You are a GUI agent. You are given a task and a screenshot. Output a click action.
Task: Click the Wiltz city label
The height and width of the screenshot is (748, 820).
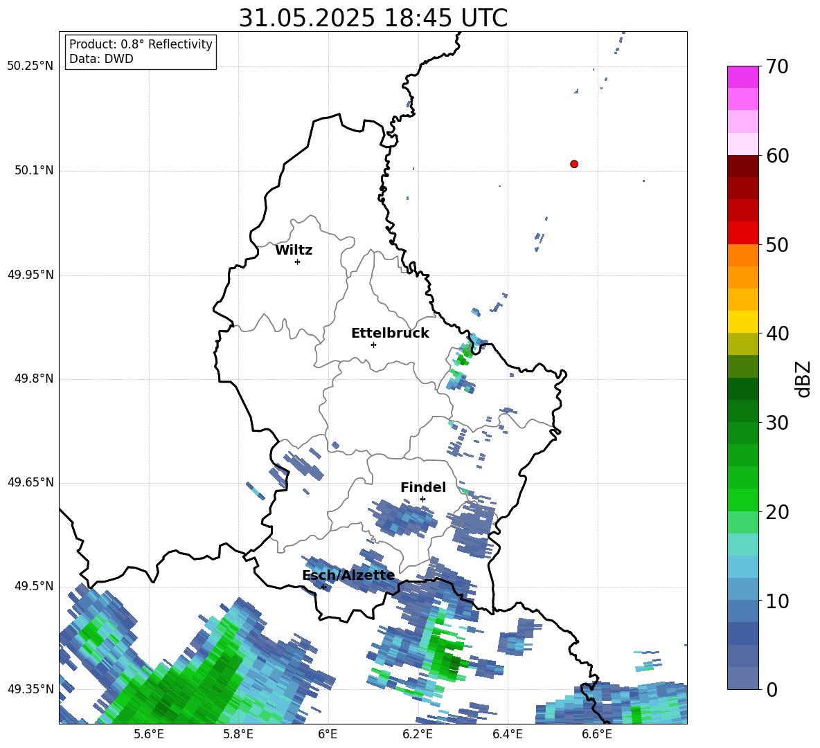(294, 250)
